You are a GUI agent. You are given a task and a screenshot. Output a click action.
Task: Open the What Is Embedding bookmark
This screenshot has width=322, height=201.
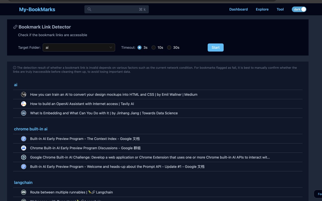pos(104,113)
